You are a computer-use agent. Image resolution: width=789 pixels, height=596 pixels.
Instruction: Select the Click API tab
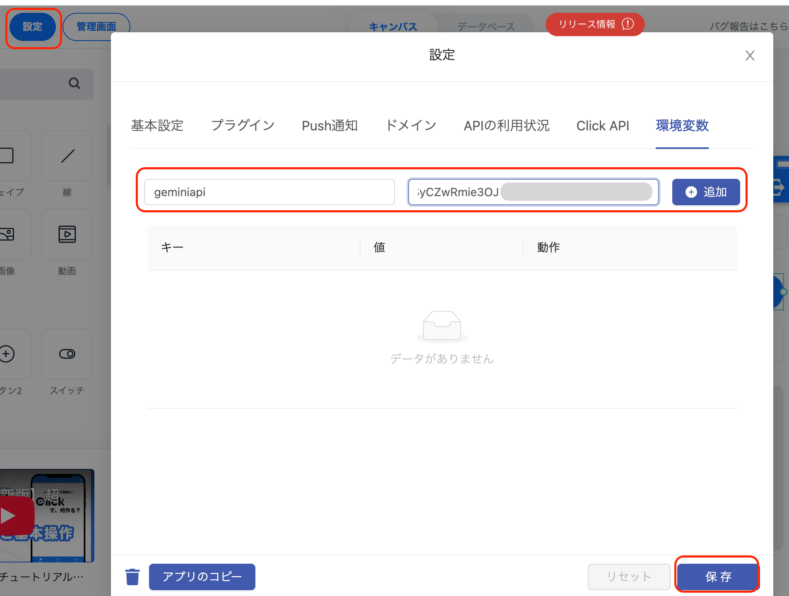click(x=602, y=126)
